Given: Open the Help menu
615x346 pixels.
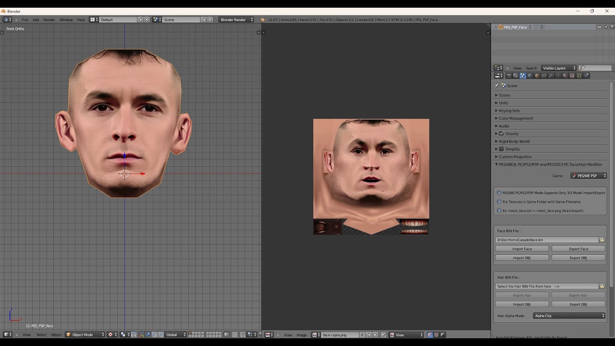Looking at the screenshot, I should click(81, 20).
